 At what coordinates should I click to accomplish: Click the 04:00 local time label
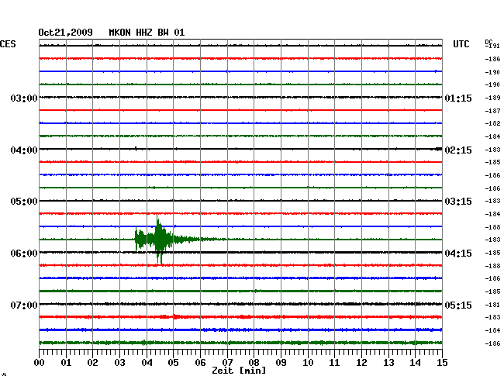pyautogui.click(x=24, y=150)
